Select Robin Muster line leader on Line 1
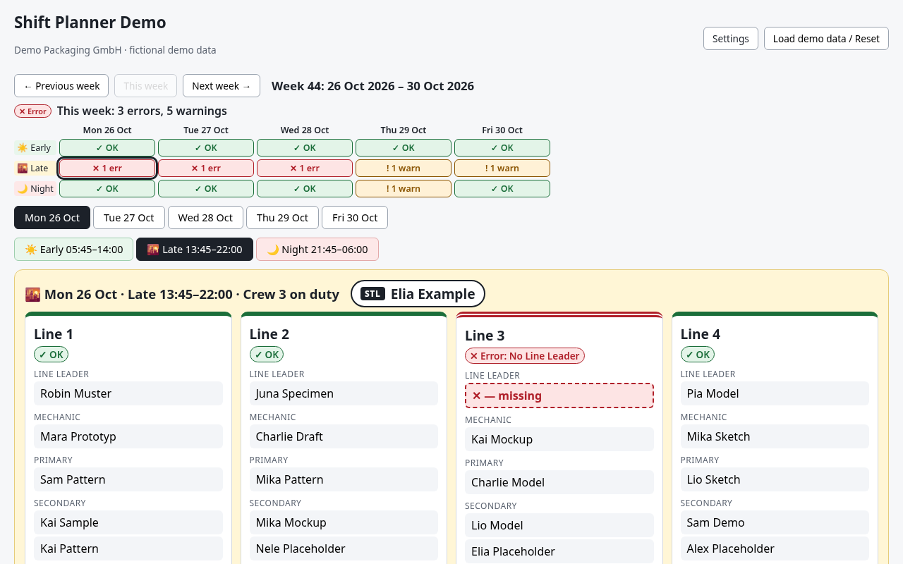903x564 pixels. 128,393
